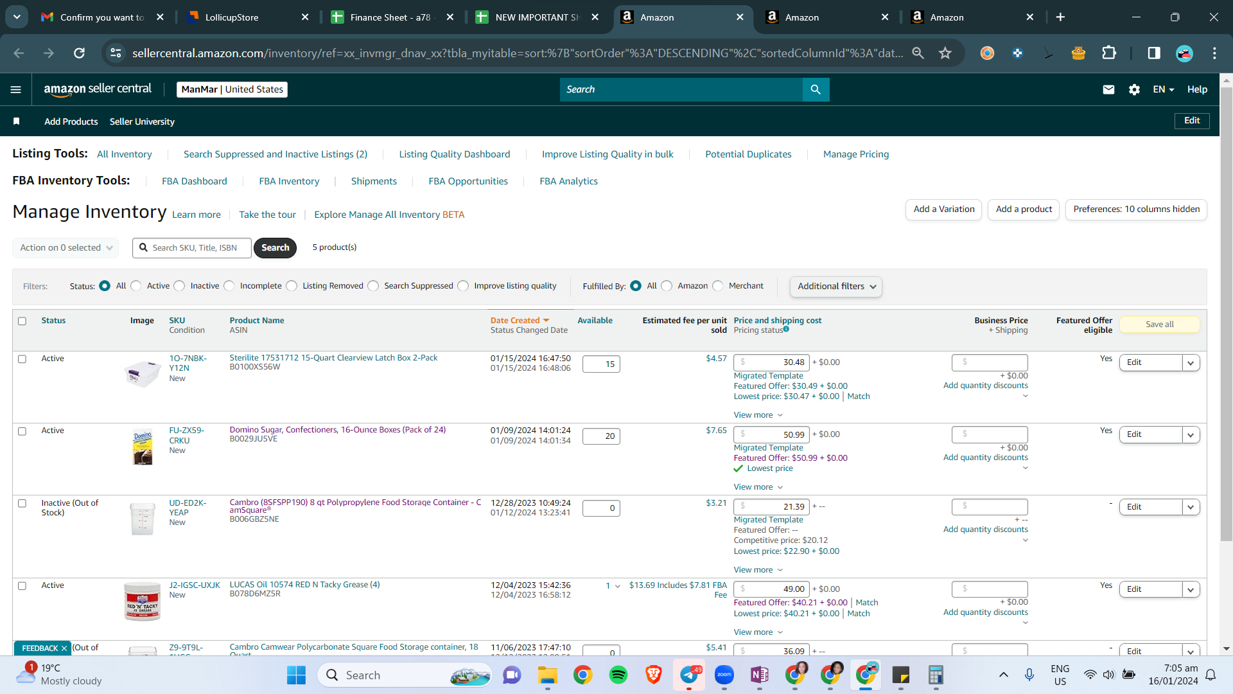Viewport: 1233px width, 694px height.
Task: Open Telegram from the taskbar
Action: (x=690, y=675)
